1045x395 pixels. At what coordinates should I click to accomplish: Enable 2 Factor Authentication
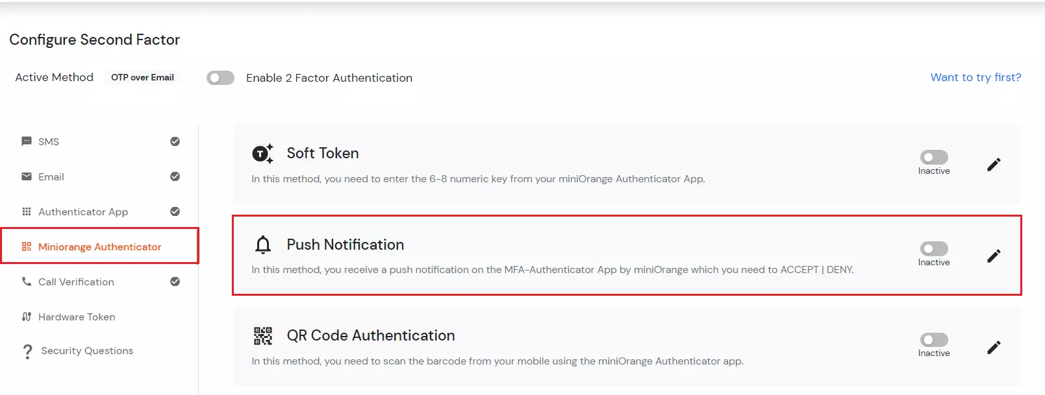[x=220, y=77]
